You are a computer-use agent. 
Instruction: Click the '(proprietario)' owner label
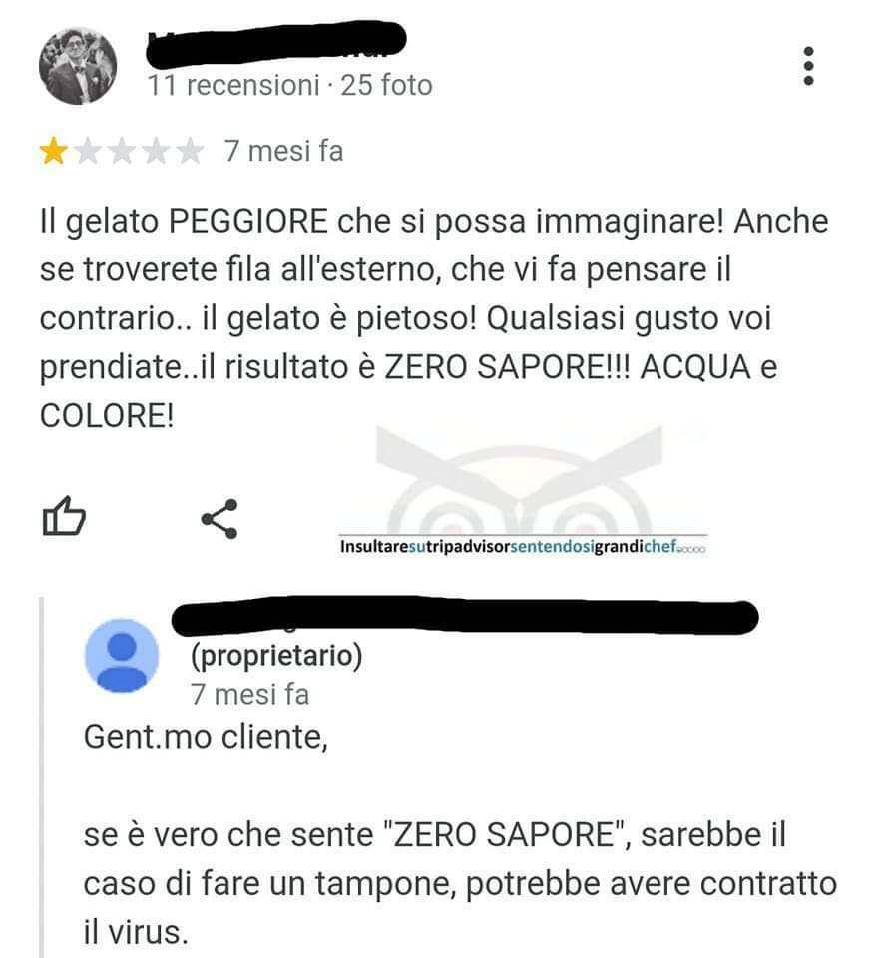276,656
